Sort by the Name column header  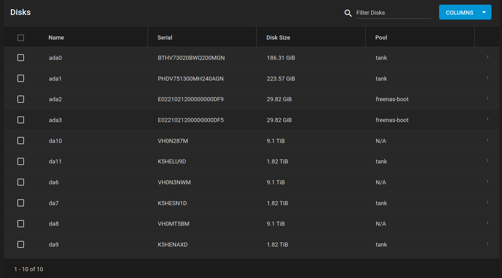[56, 38]
